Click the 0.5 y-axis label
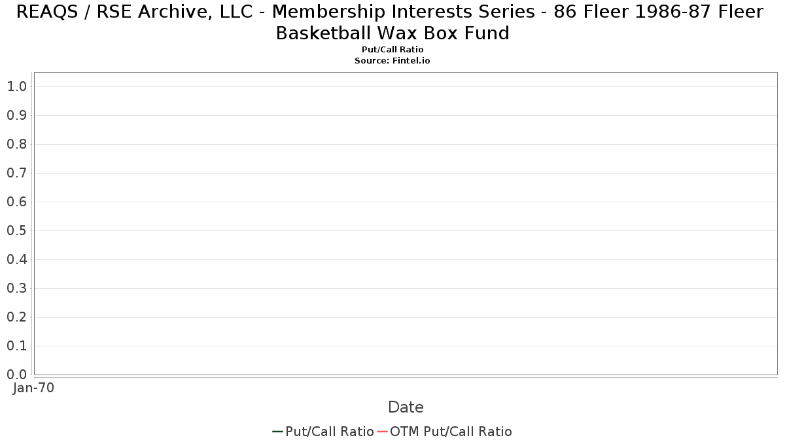This screenshot has width=785, height=442. point(16,230)
